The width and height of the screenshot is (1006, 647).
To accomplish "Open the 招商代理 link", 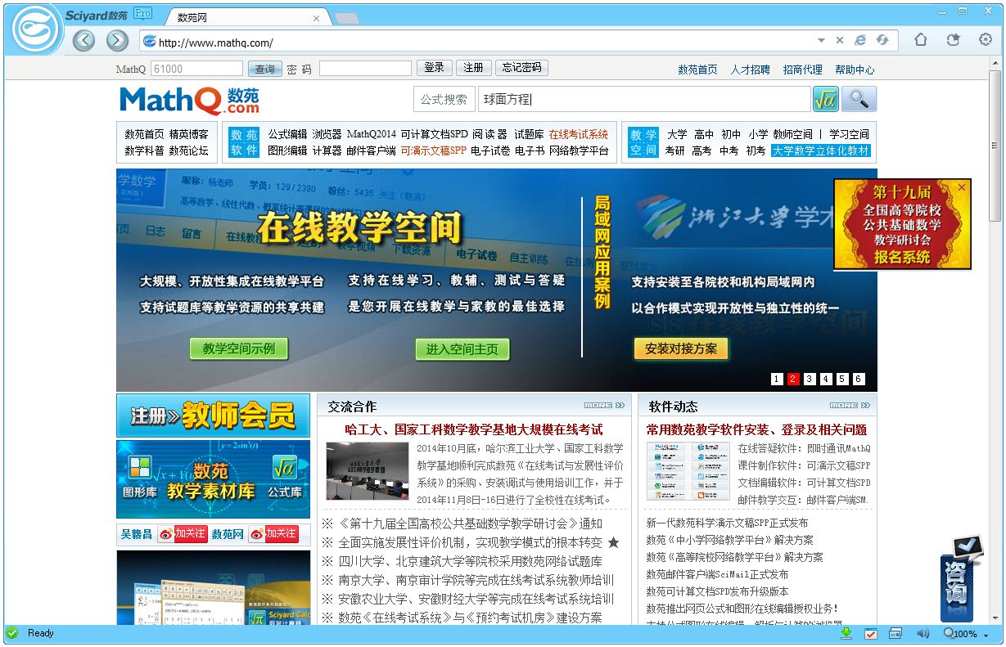I will pyautogui.click(x=802, y=70).
